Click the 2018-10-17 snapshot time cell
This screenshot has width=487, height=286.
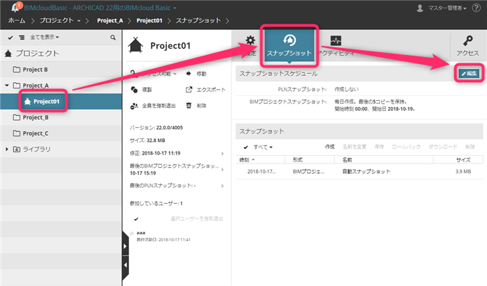tap(262, 171)
